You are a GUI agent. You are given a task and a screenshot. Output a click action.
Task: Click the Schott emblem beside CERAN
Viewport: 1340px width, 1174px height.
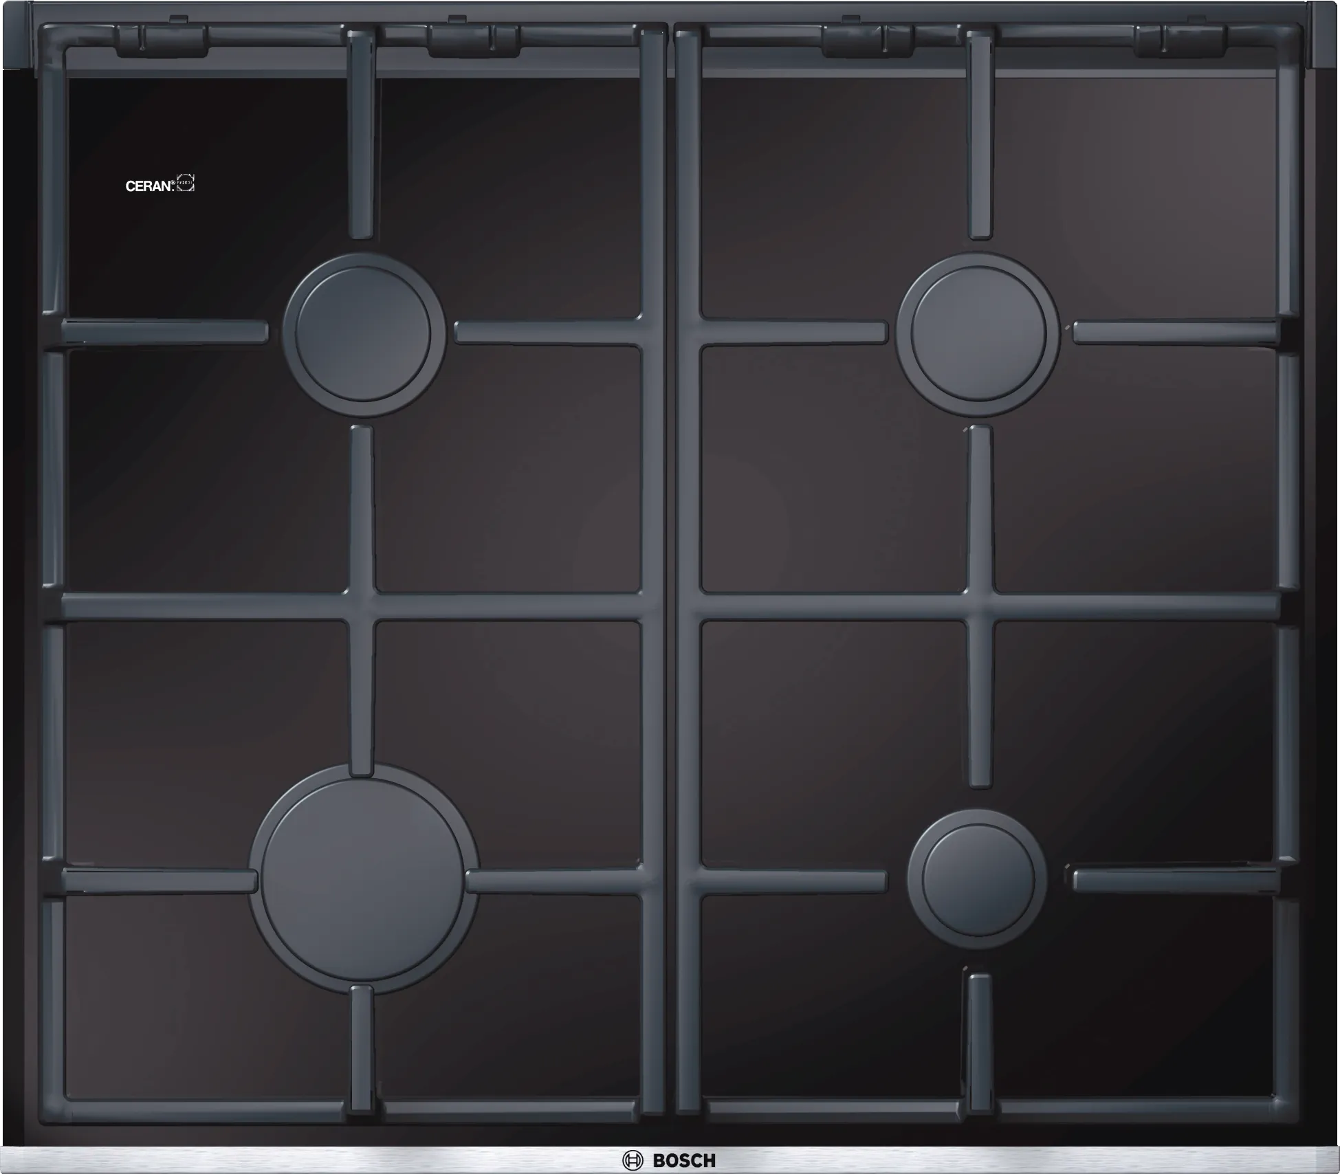[x=186, y=183]
